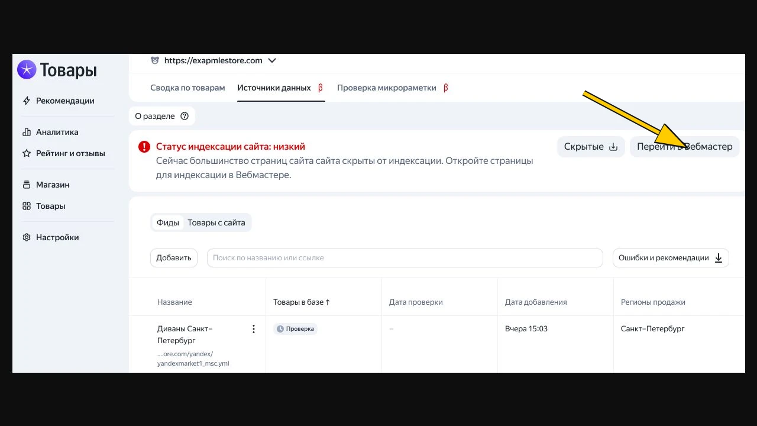Click beta mark next to Источники данных
The image size is (757, 426).
click(321, 88)
